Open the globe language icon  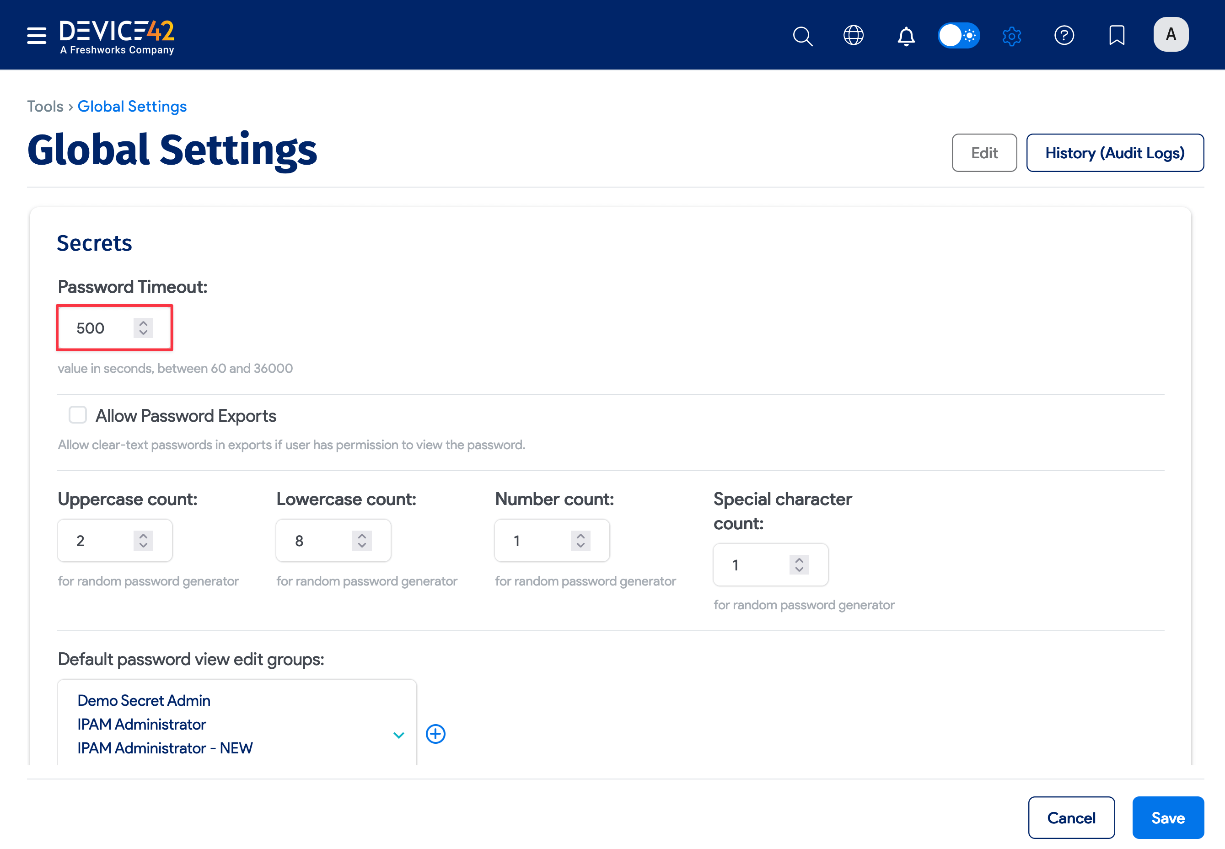(853, 36)
